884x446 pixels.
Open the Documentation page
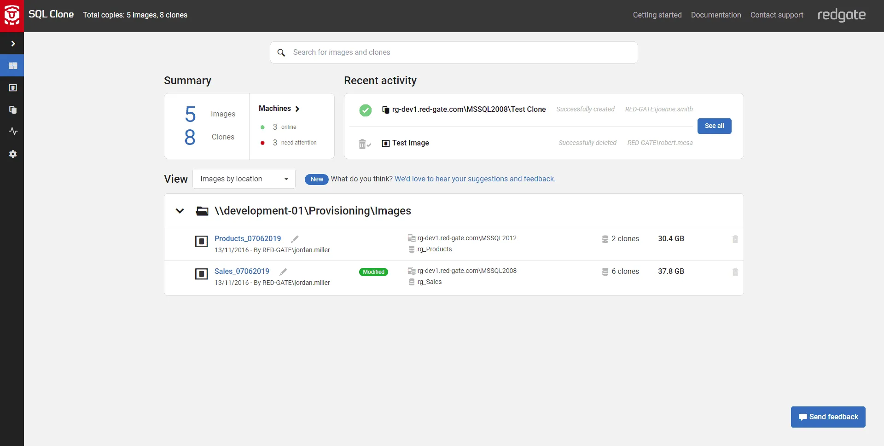tap(716, 15)
